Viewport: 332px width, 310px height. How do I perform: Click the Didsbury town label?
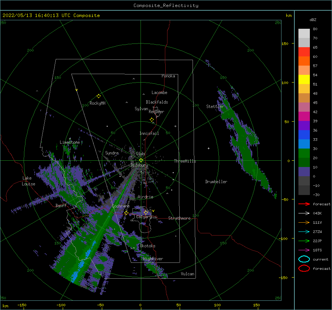tap(139, 165)
